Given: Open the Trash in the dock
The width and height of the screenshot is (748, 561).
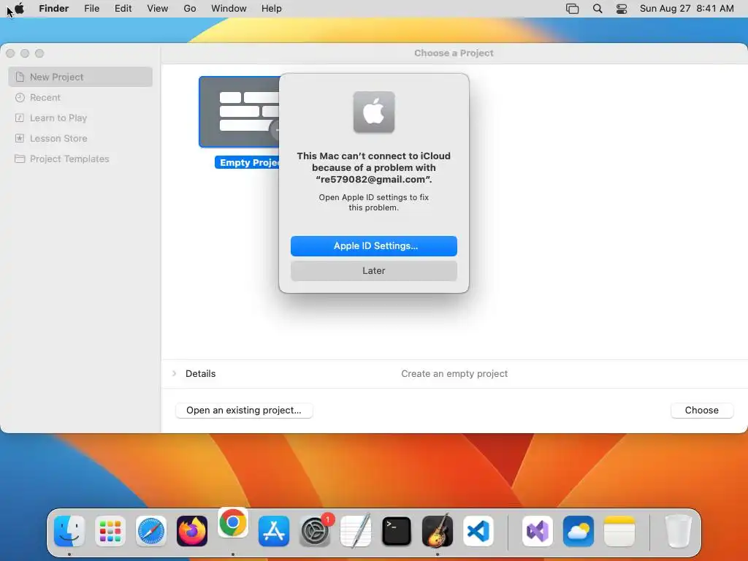Looking at the screenshot, I should (x=678, y=531).
